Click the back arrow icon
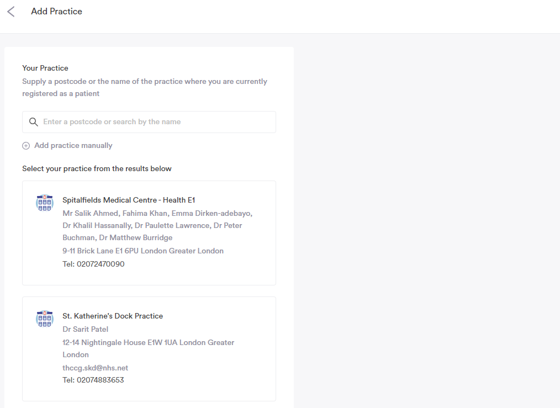The width and height of the screenshot is (560, 408). coord(11,12)
